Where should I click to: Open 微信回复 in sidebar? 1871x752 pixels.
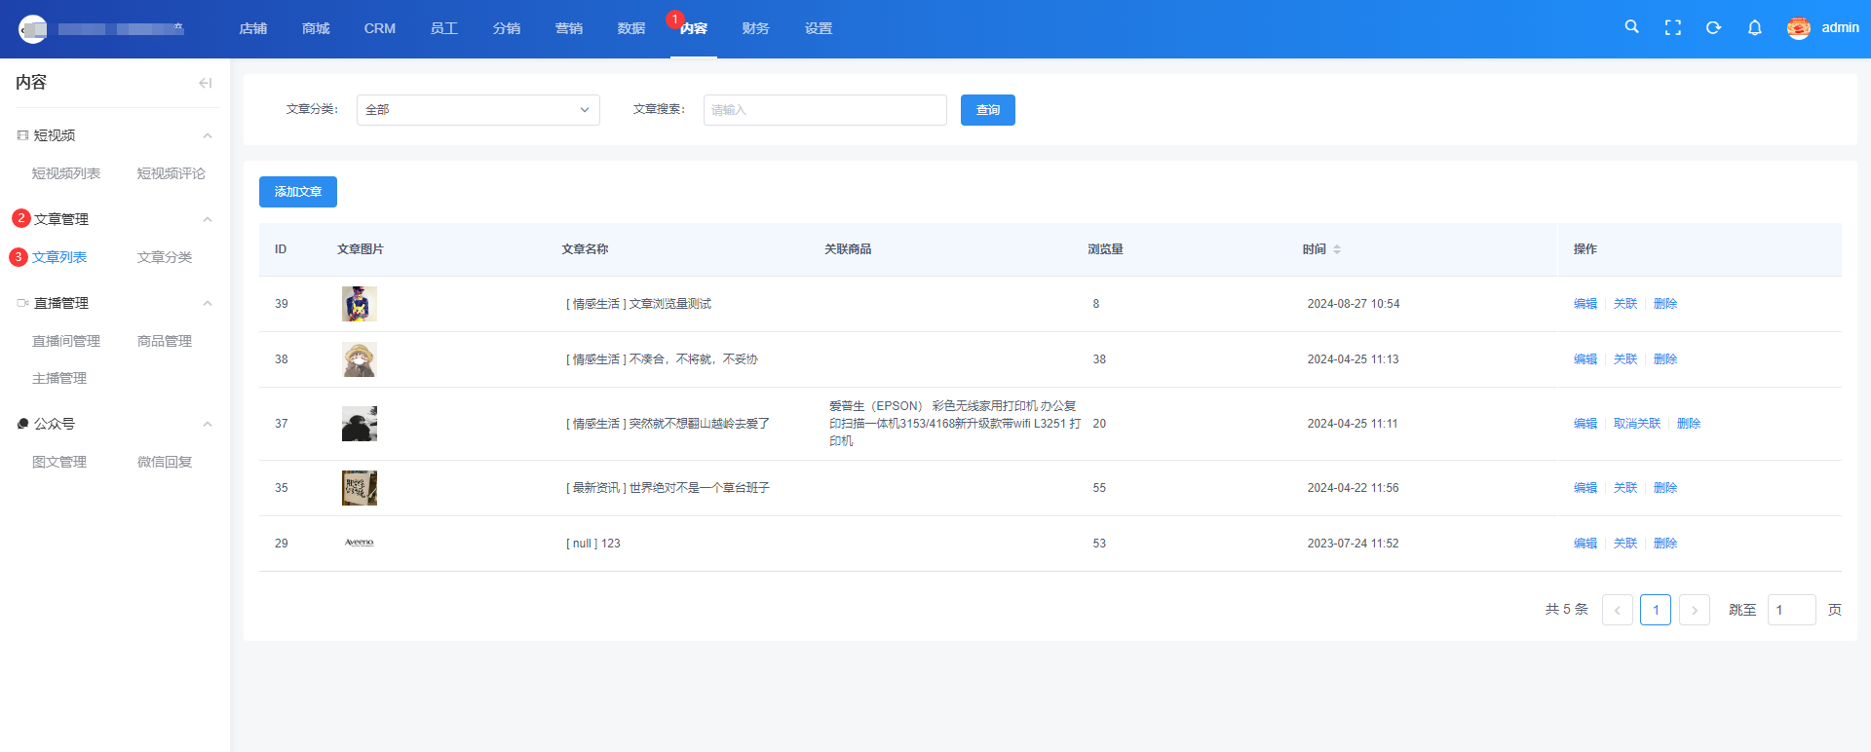point(165,462)
